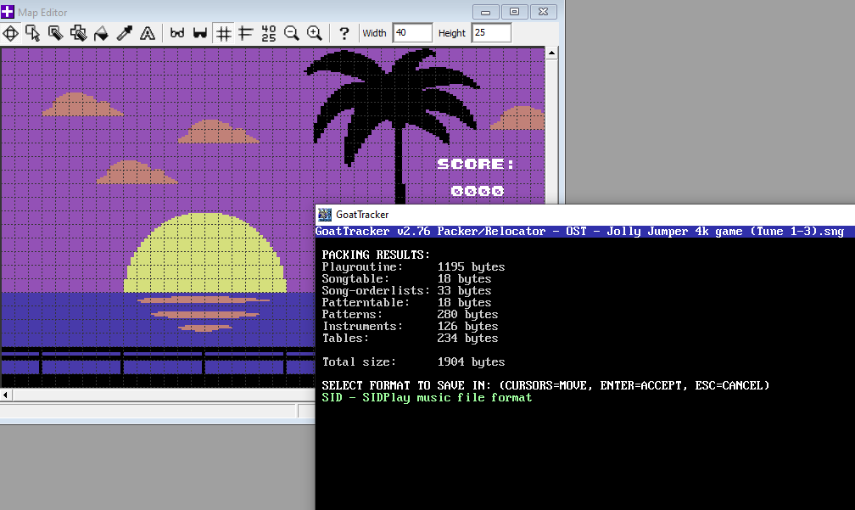
Task: Click the Height input field
Action: (x=491, y=33)
